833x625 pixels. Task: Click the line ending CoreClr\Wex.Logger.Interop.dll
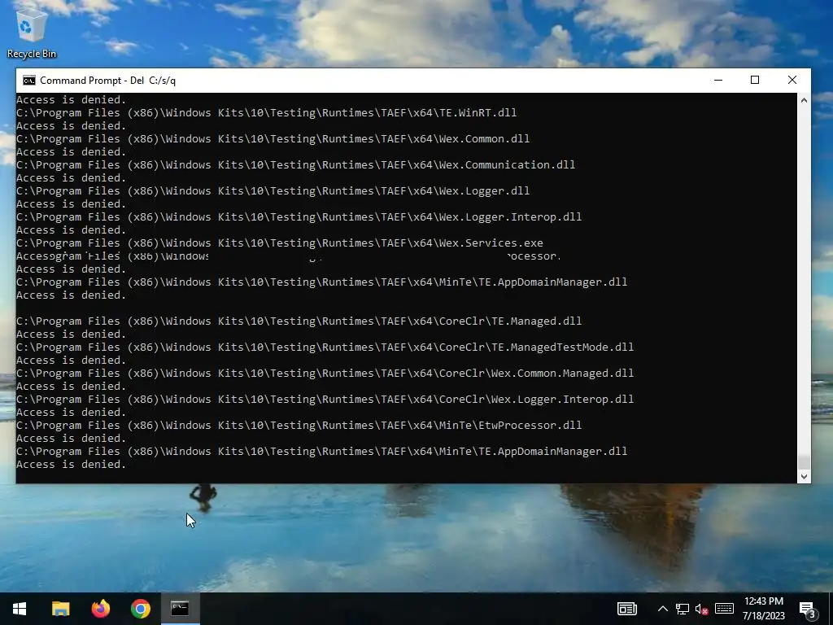(325, 399)
